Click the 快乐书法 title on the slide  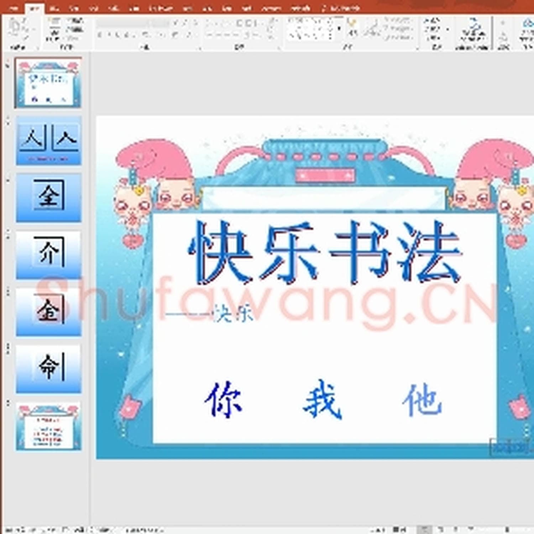coord(325,252)
